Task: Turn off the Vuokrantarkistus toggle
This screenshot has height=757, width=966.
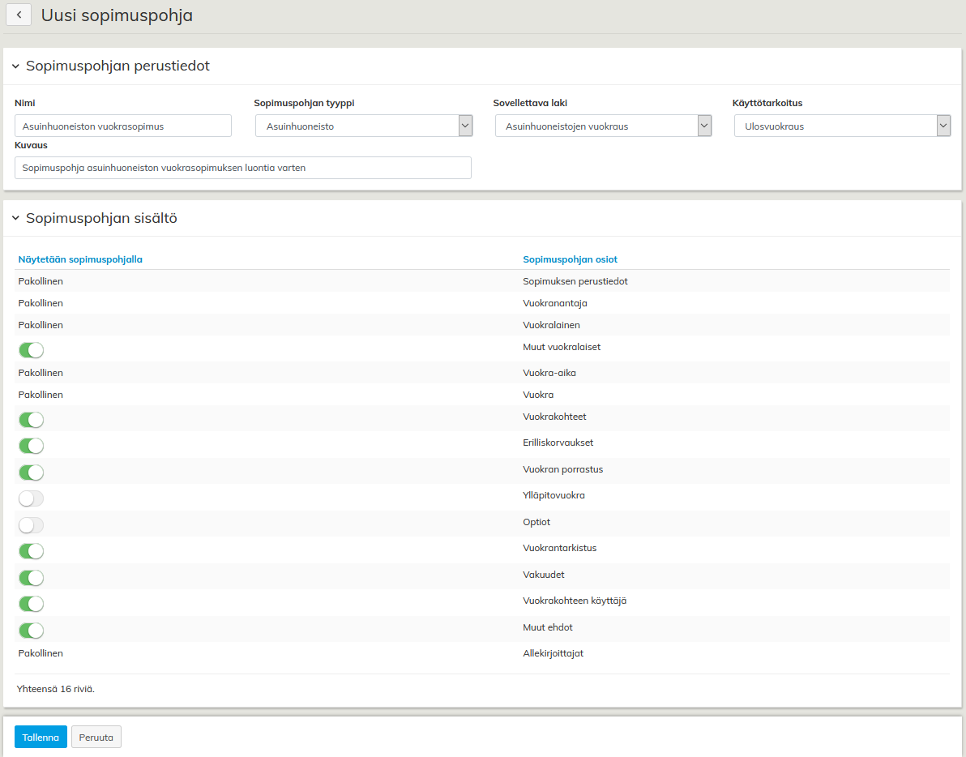Action: [31, 551]
